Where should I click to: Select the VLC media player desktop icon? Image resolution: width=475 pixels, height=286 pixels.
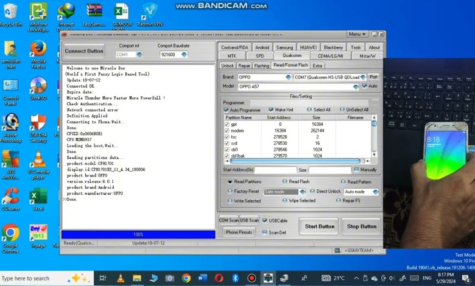pyautogui.click(x=38, y=166)
